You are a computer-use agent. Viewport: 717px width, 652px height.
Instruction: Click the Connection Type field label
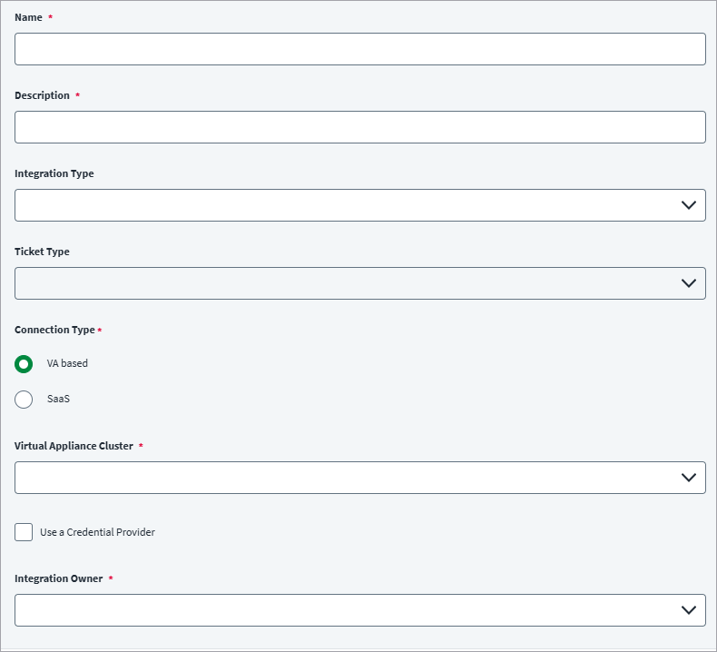point(54,330)
